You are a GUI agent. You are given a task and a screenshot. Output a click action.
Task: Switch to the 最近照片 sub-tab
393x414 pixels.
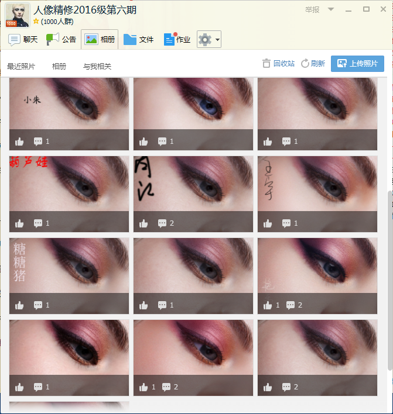click(x=21, y=66)
